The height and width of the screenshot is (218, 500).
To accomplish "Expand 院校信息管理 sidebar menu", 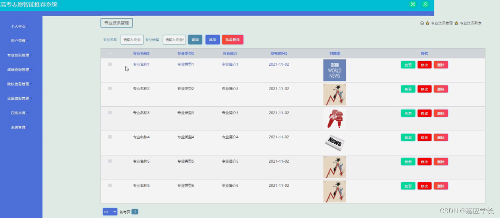I will 20,84.
